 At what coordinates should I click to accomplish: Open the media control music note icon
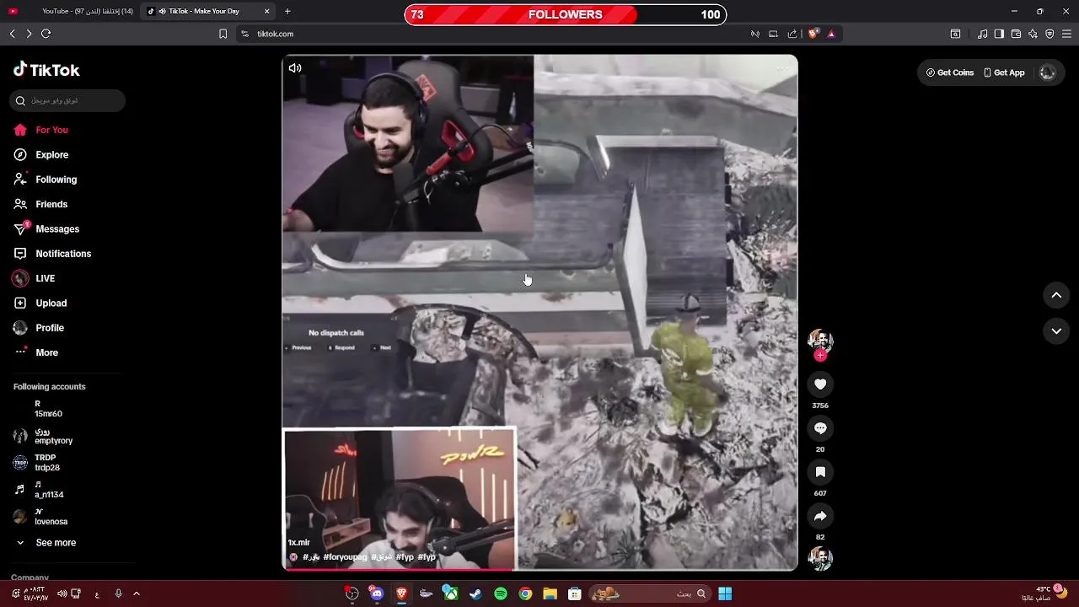coord(983,34)
